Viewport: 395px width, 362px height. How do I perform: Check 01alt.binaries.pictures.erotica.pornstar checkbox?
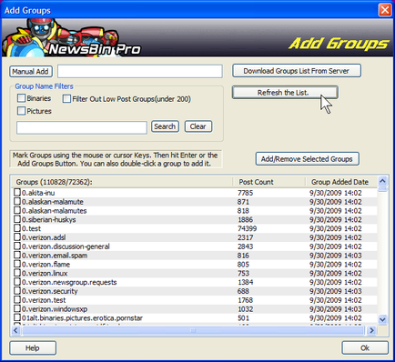click(x=17, y=317)
